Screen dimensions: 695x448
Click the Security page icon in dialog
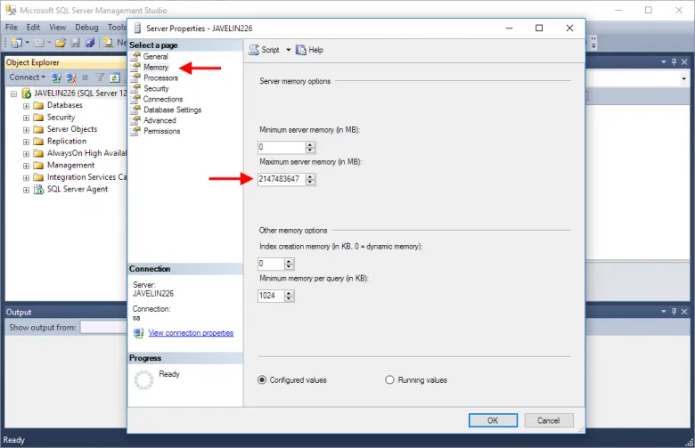[135, 88]
